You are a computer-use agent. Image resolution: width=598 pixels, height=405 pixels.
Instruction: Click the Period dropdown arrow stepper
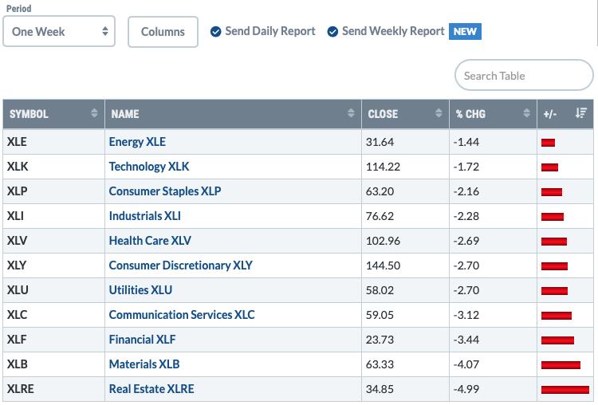(x=105, y=31)
